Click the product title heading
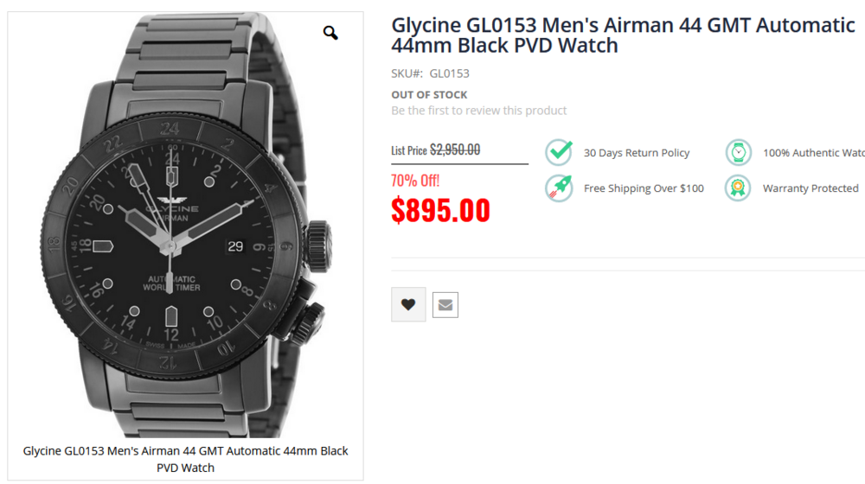This screenshot has width=865, height=484. pos(623,35)
